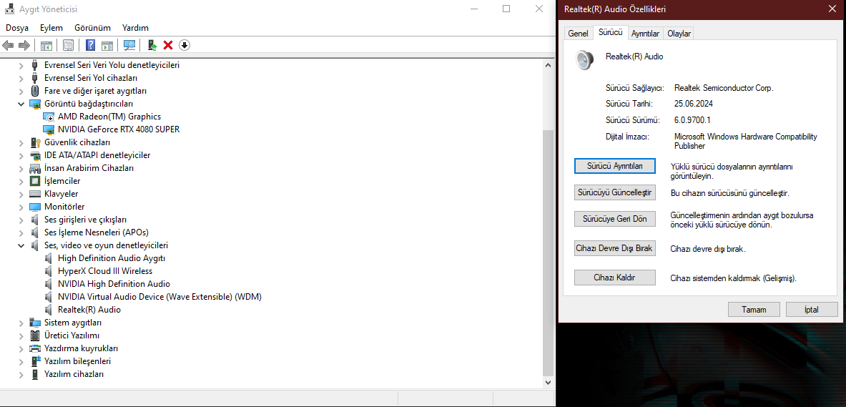Select Realtek(R) Audio in device tree
Screen dimensions: 846x407
pos(89,310)
